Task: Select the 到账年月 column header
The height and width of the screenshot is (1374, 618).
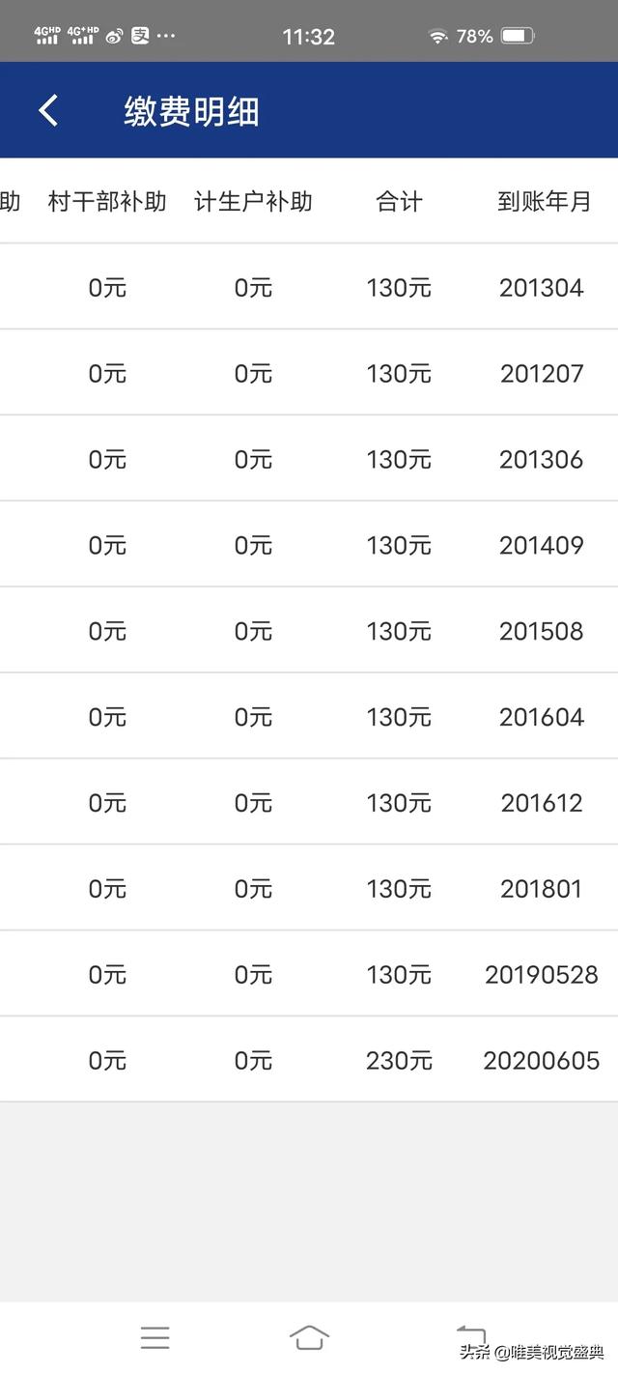Action: 543,201
